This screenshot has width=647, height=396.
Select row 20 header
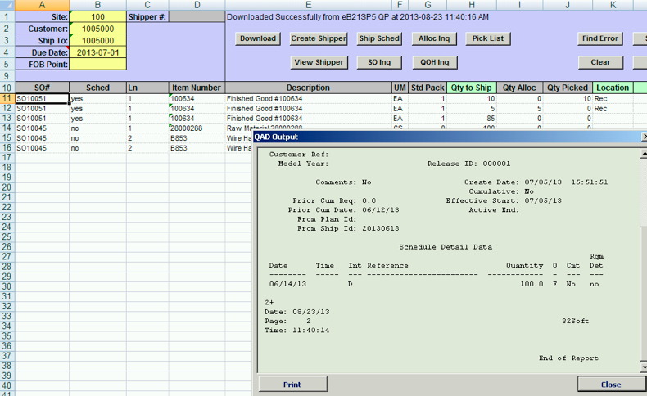7,187
